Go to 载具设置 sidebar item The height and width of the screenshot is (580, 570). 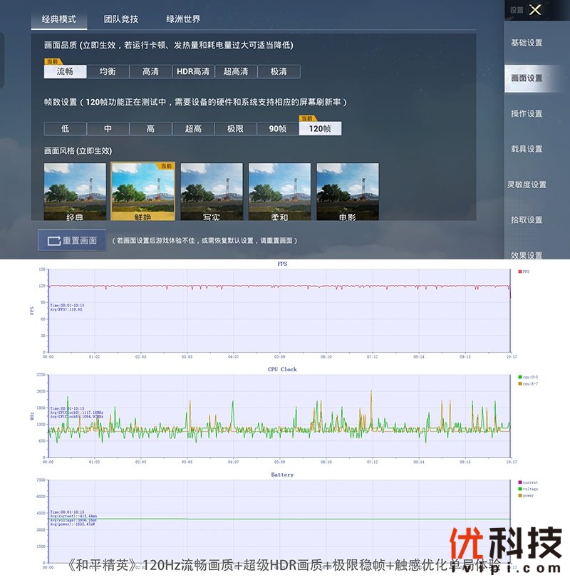tap(527, 149)
